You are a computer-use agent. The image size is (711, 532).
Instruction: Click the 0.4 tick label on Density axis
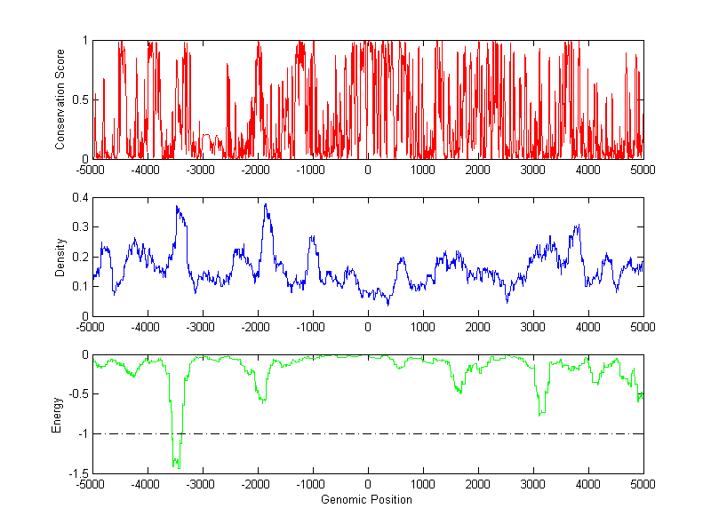click(x=80, y=198)
